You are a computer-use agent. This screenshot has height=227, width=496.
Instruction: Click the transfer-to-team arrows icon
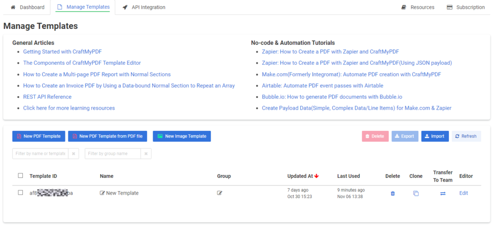tap(443, 194)
